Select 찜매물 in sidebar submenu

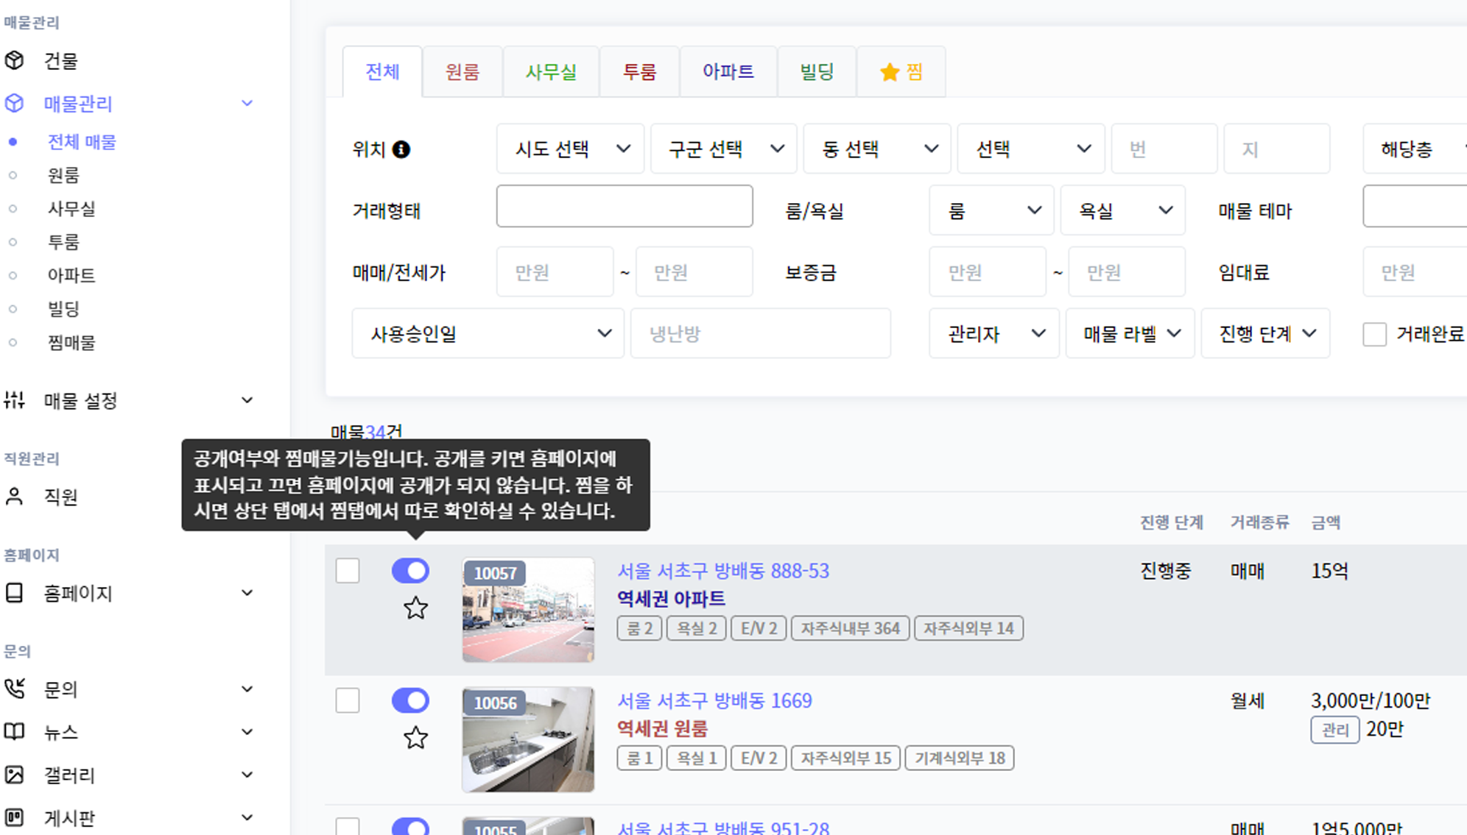tap(71, 342)
